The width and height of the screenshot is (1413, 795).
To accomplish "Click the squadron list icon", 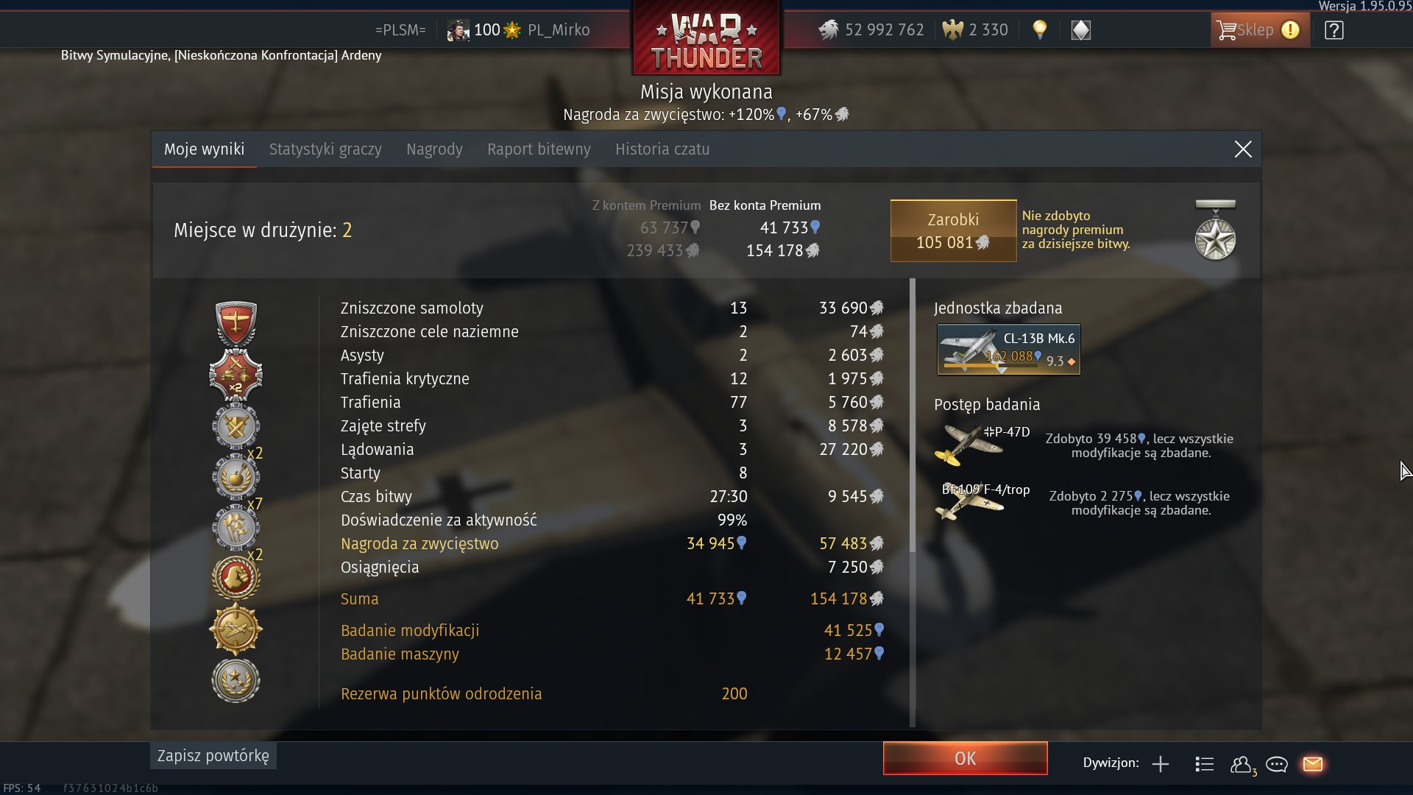I will click(x=1205, y=764).
